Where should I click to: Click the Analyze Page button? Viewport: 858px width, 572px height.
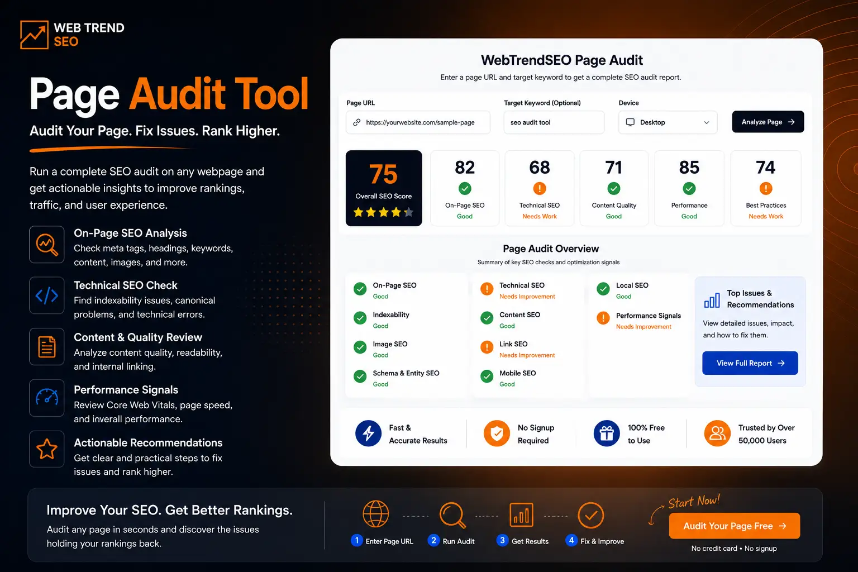768,122
